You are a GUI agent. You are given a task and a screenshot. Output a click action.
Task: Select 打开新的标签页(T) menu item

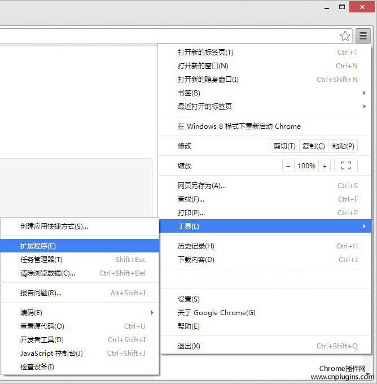click(265, 52)
